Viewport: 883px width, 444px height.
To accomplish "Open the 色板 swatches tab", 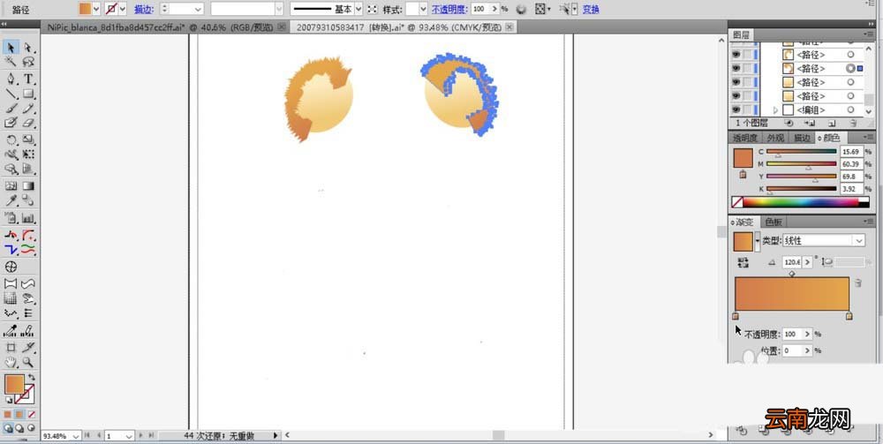I will [x=774, y=222].
